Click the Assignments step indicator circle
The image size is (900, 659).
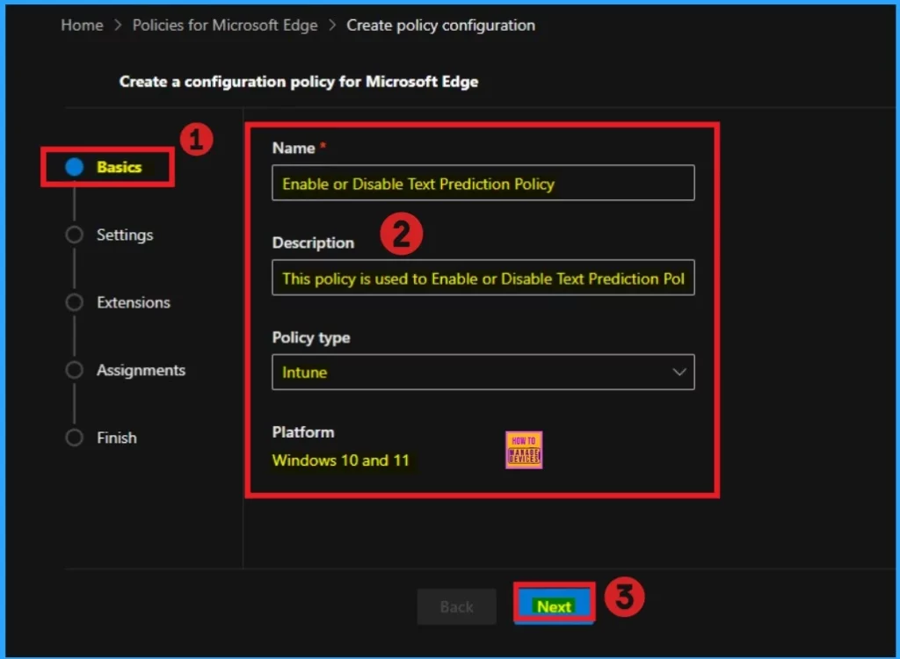click(74, 370)
